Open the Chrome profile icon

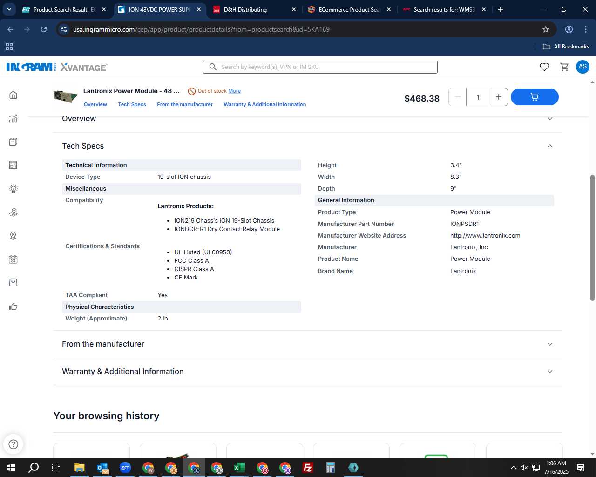coord(569,29)
